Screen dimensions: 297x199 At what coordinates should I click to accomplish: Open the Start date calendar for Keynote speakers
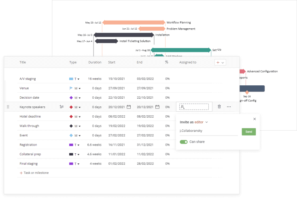coord(129,107)
